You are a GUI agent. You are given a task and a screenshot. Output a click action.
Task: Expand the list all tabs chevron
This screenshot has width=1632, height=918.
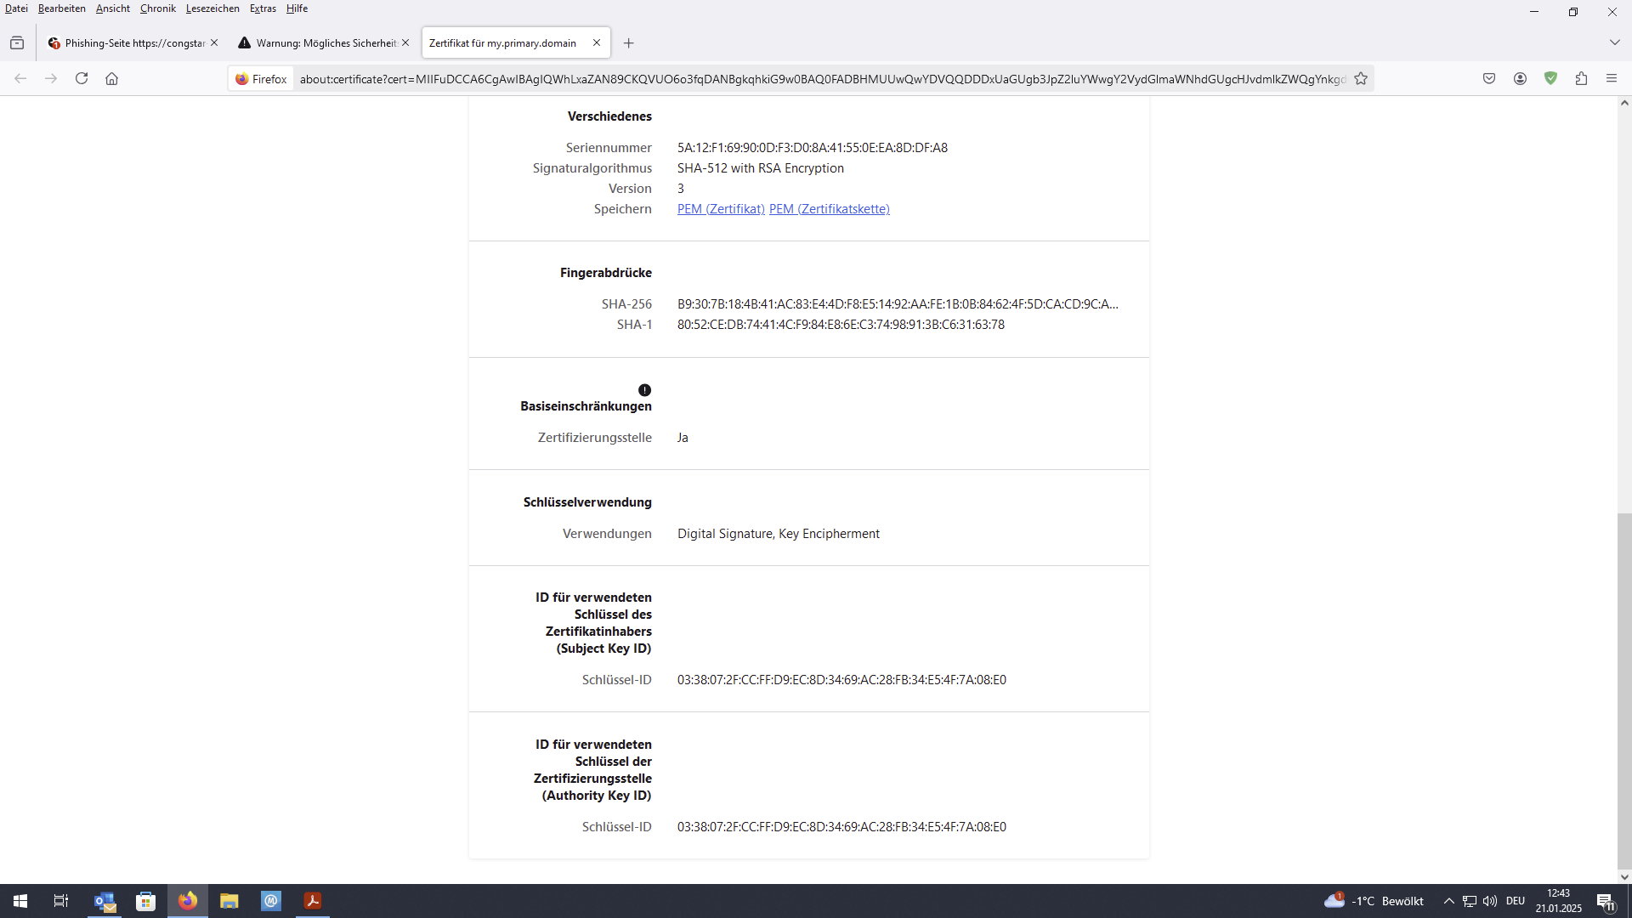point(1614,42)
